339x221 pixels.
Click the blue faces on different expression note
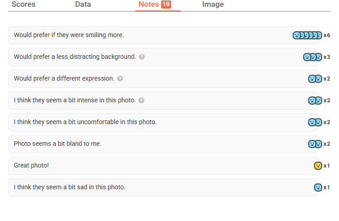315,79
